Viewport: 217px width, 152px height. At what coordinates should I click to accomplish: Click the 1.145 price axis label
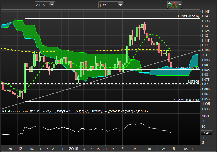click(x=206, y=12)
